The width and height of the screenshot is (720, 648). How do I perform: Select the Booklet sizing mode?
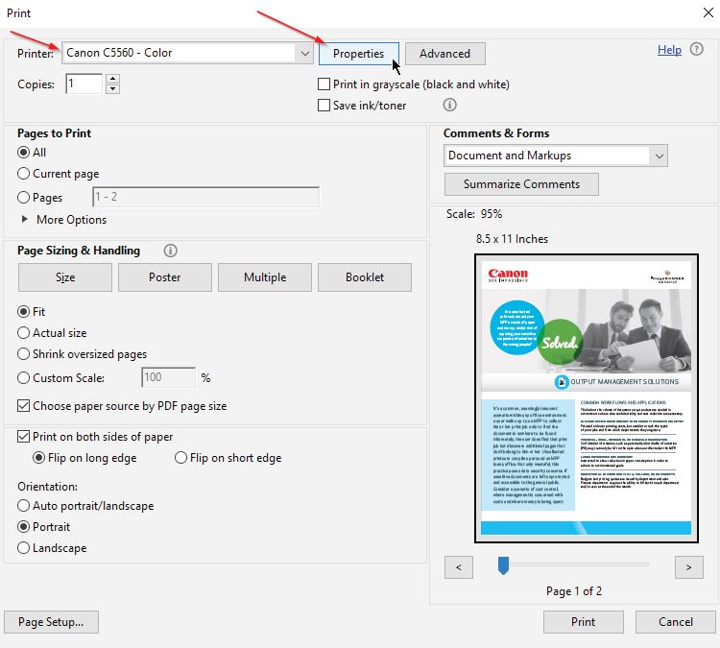pyautogui.click(x=364, y=277)
